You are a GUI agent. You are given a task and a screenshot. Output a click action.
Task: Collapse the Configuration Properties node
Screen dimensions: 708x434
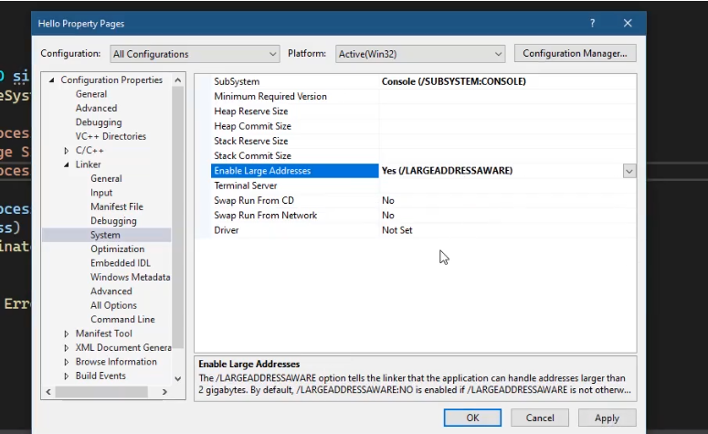pos(51,79)
